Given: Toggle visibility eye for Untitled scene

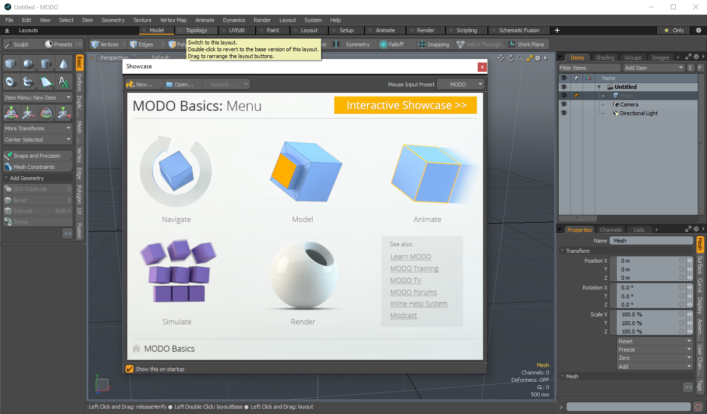Looking at the screenshot, I should click(x=564, y=87).
